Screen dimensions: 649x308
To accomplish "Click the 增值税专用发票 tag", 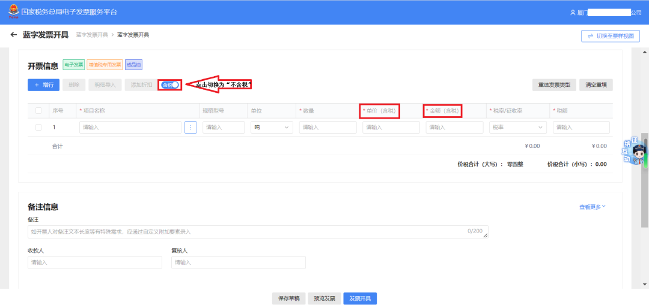I will tap(105, 65).
